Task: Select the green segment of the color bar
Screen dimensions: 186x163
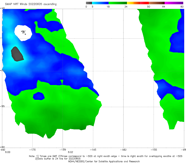Action: (x=118, y=3)
